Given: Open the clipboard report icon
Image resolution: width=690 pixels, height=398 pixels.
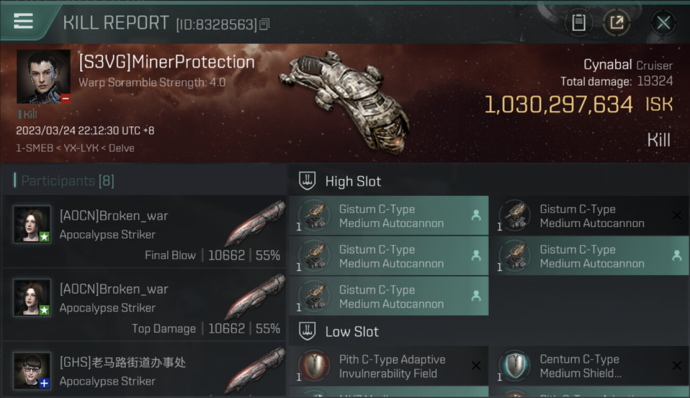Looking at the screenshot, I should pos(579,22).
